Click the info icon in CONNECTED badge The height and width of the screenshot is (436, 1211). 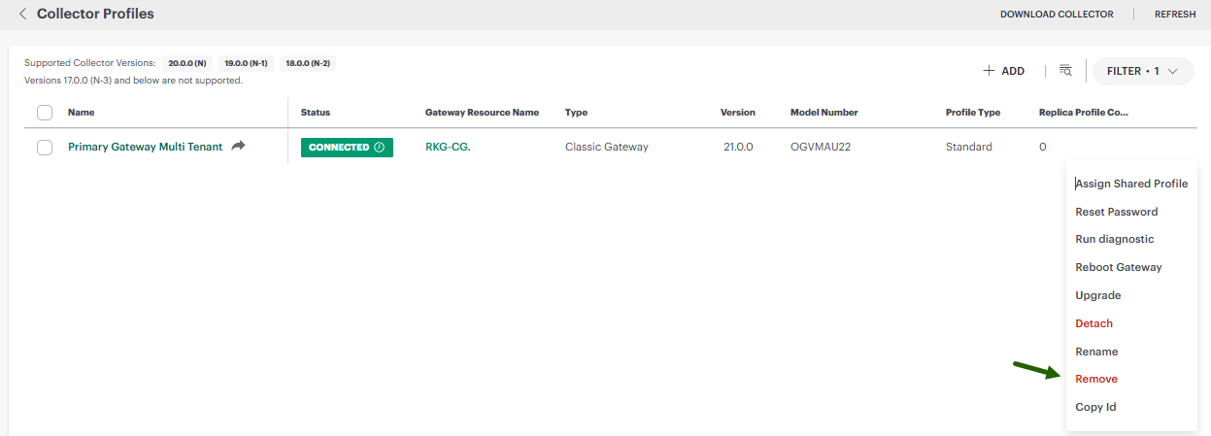(x=379, y=148)
